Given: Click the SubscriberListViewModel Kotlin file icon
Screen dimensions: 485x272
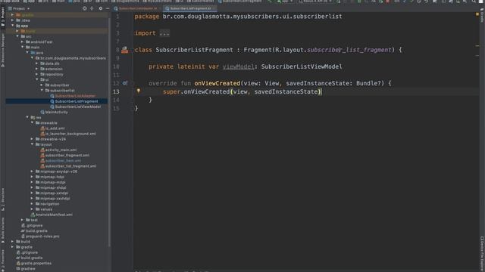Looking at the screenshot, I should tap(52, 107).
